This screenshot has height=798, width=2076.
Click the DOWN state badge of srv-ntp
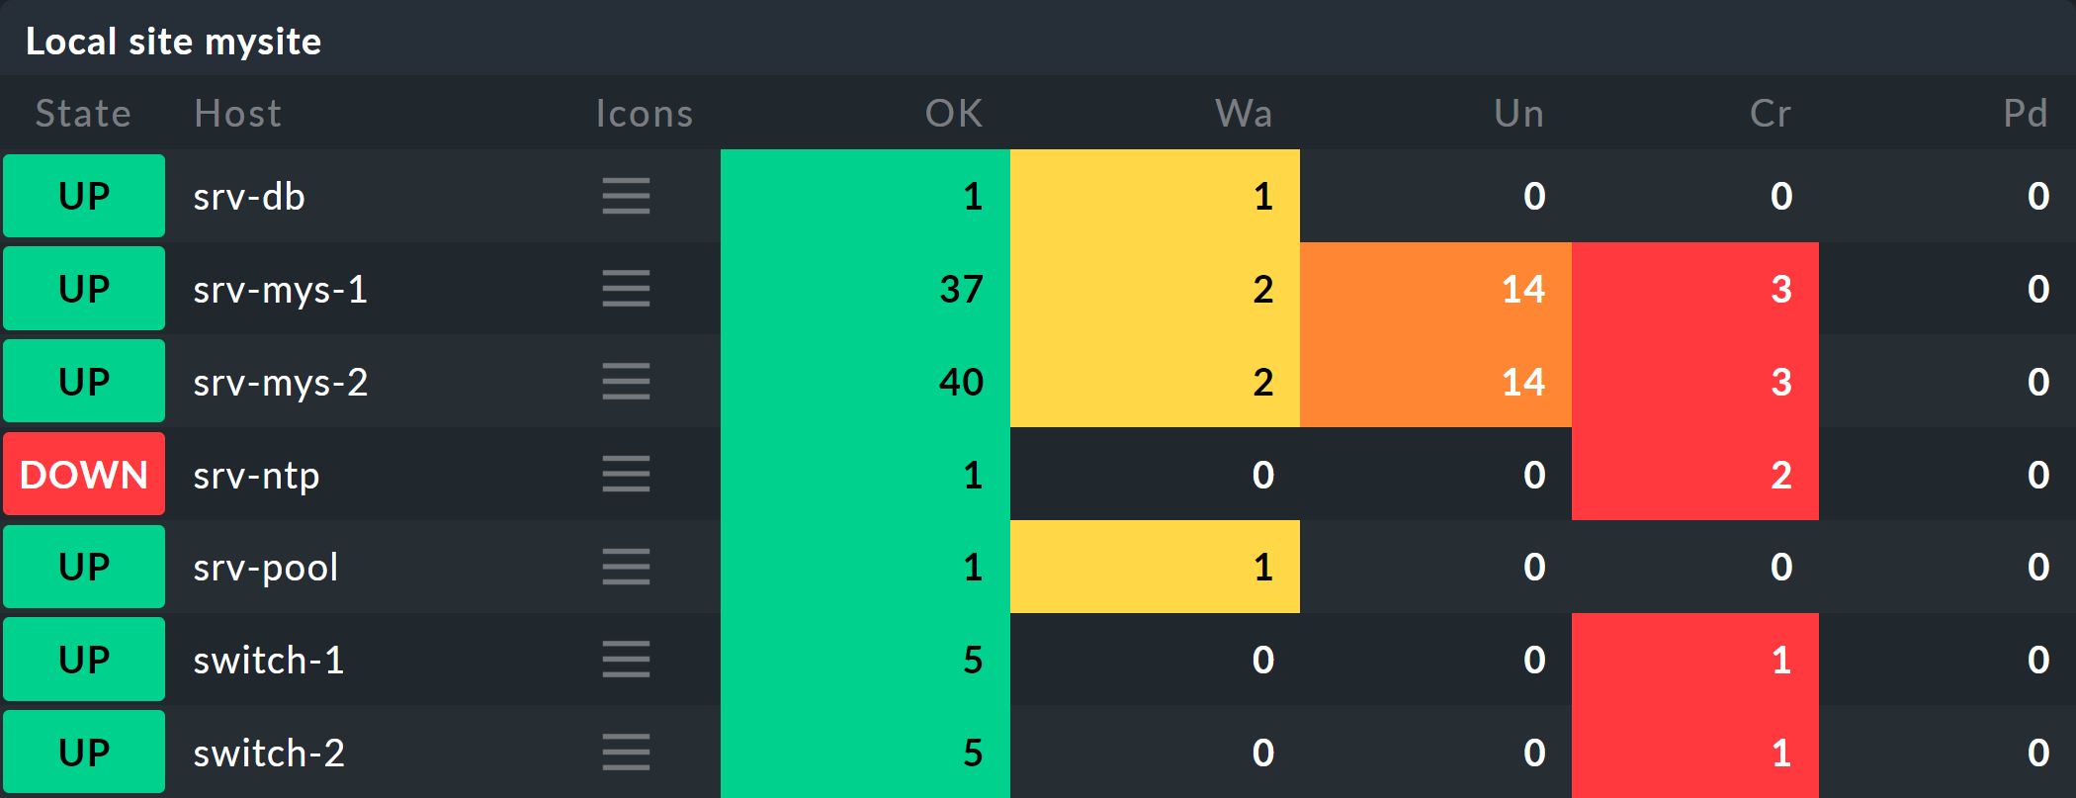(x=84, y=475)
